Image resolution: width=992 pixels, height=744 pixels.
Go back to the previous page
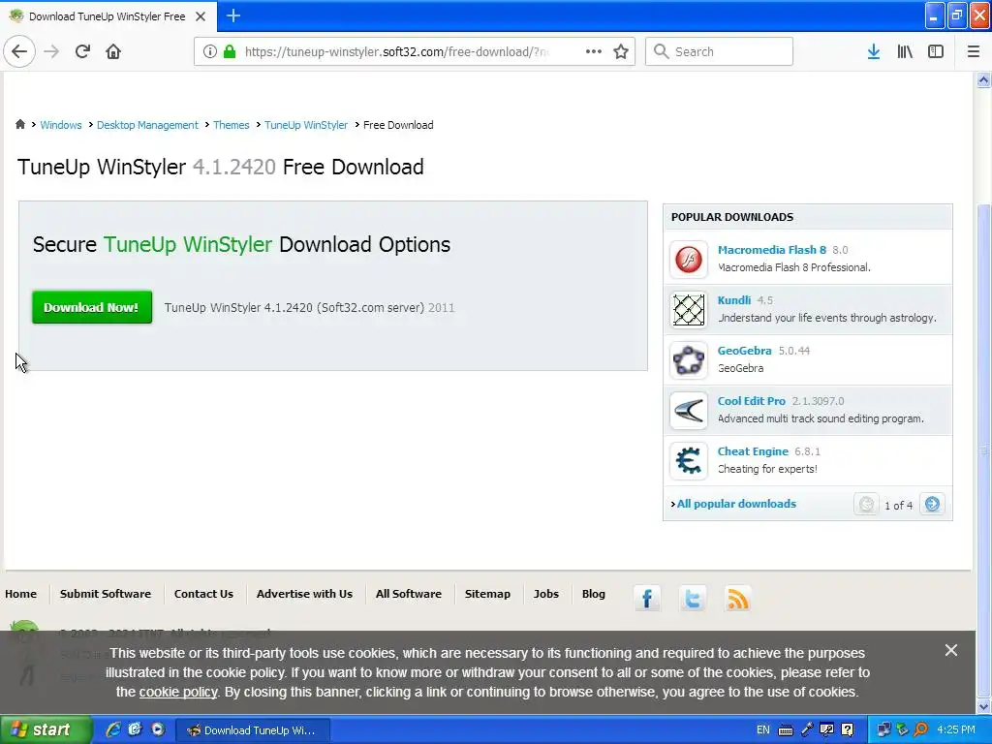click(x=19, y=51)
